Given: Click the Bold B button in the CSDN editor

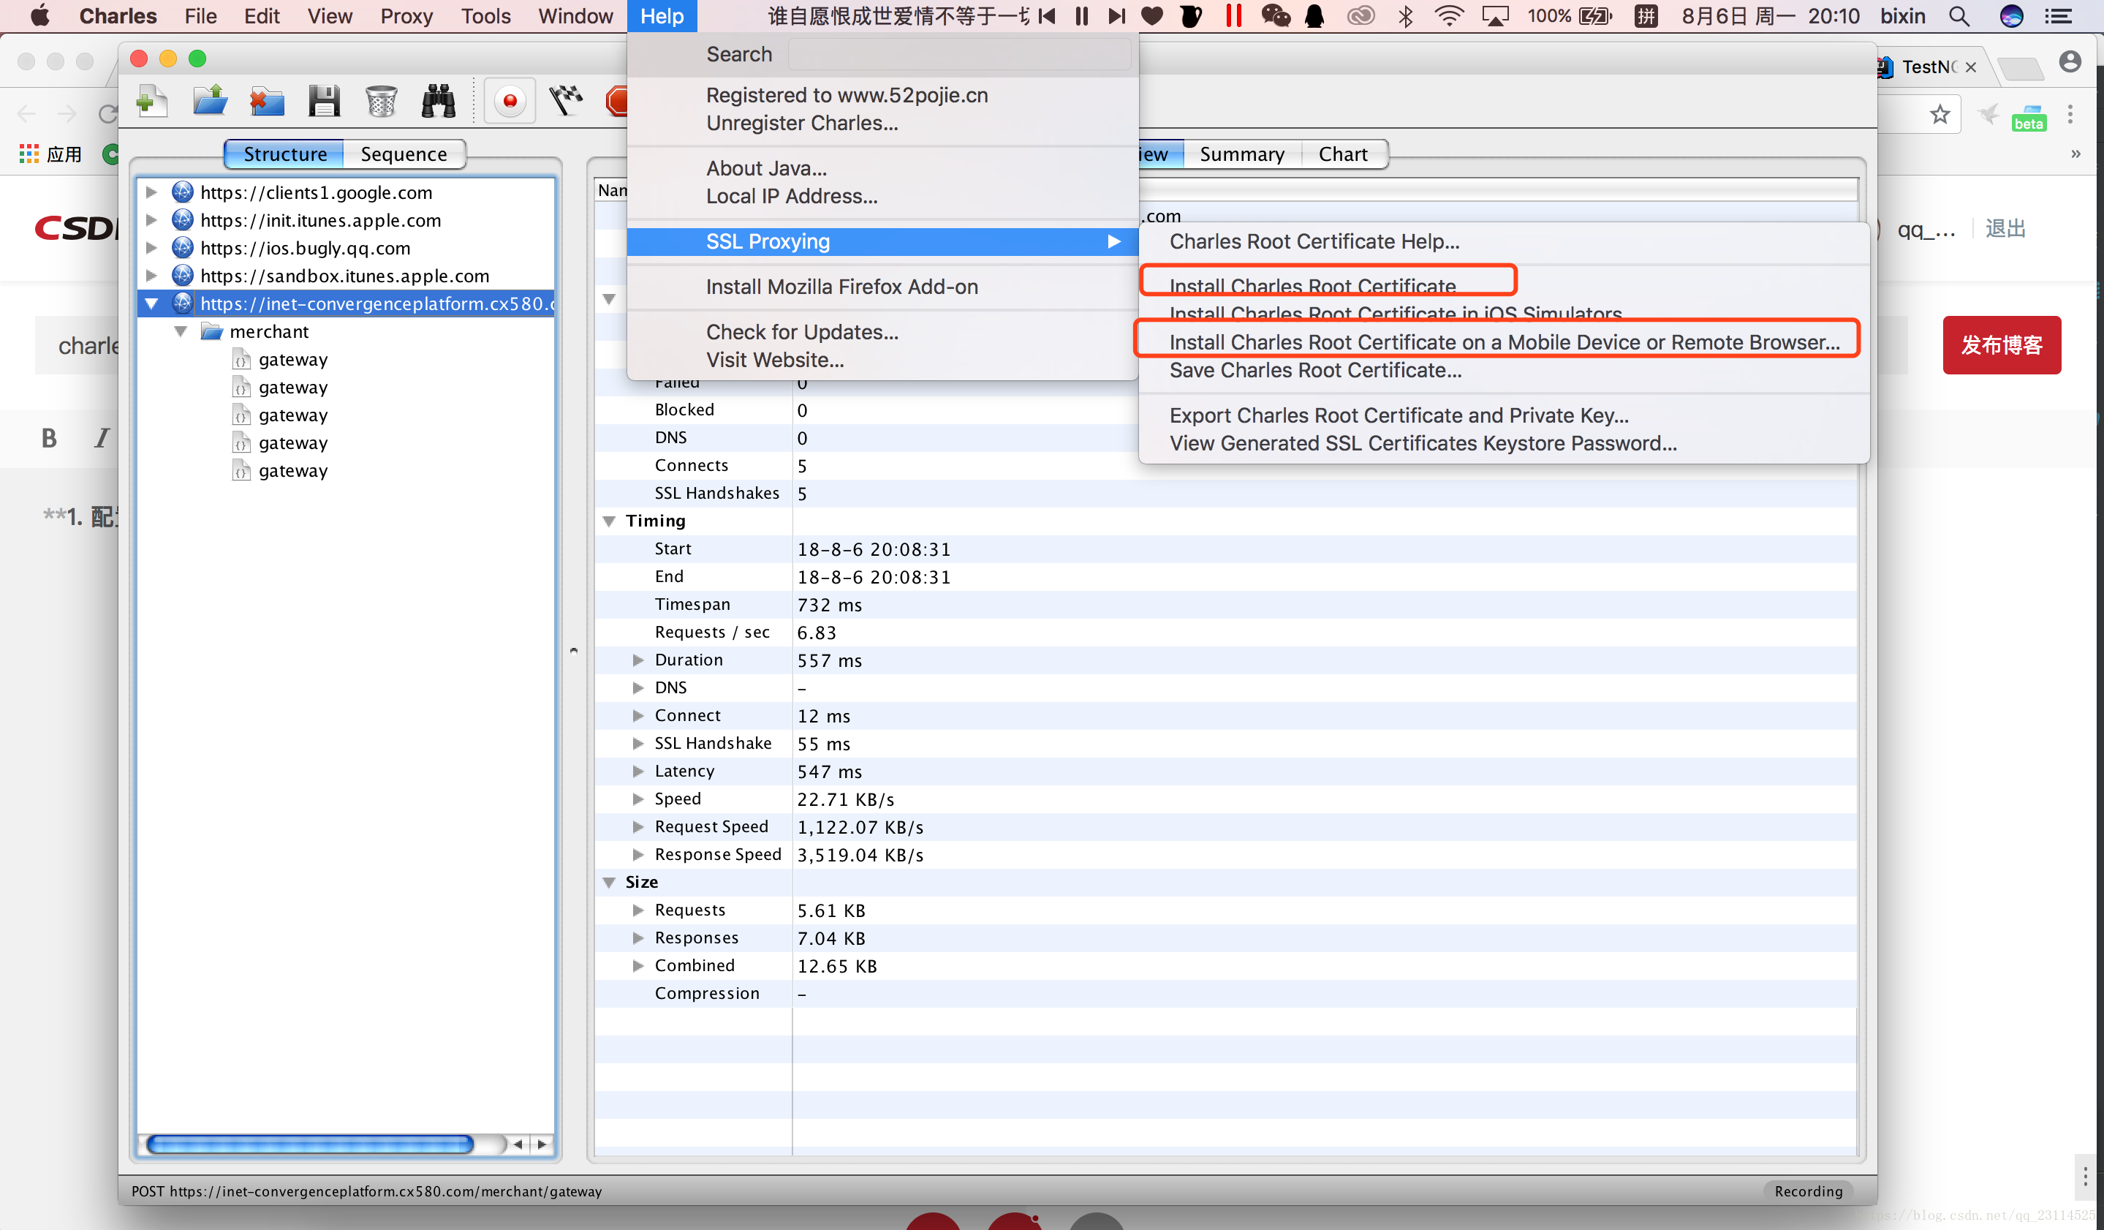Looking at the screenshot, I should (48, 437).
